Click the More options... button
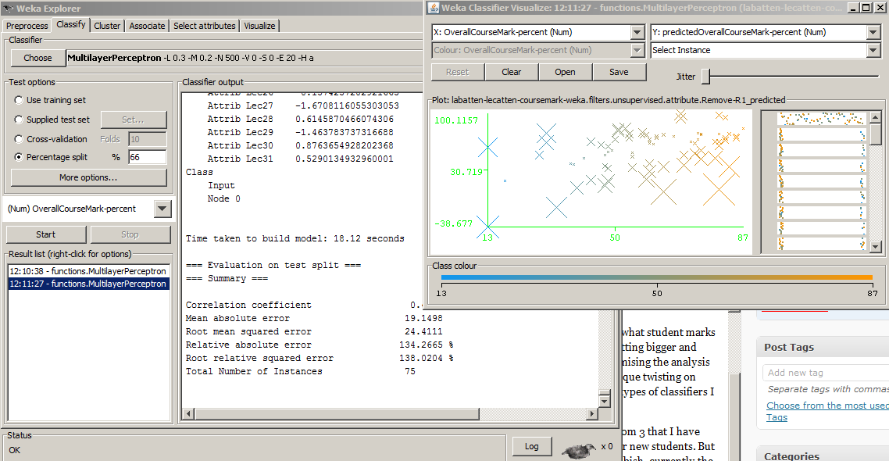This screenshot has width=889, height=461. 88,177
